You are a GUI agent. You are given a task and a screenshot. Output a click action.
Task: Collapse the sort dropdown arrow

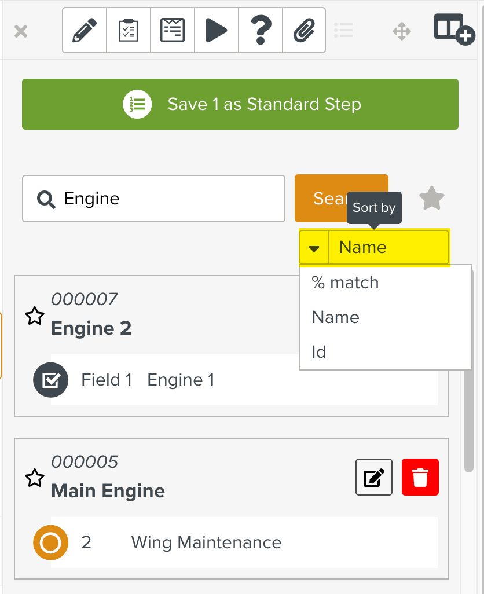coord(314,248)
